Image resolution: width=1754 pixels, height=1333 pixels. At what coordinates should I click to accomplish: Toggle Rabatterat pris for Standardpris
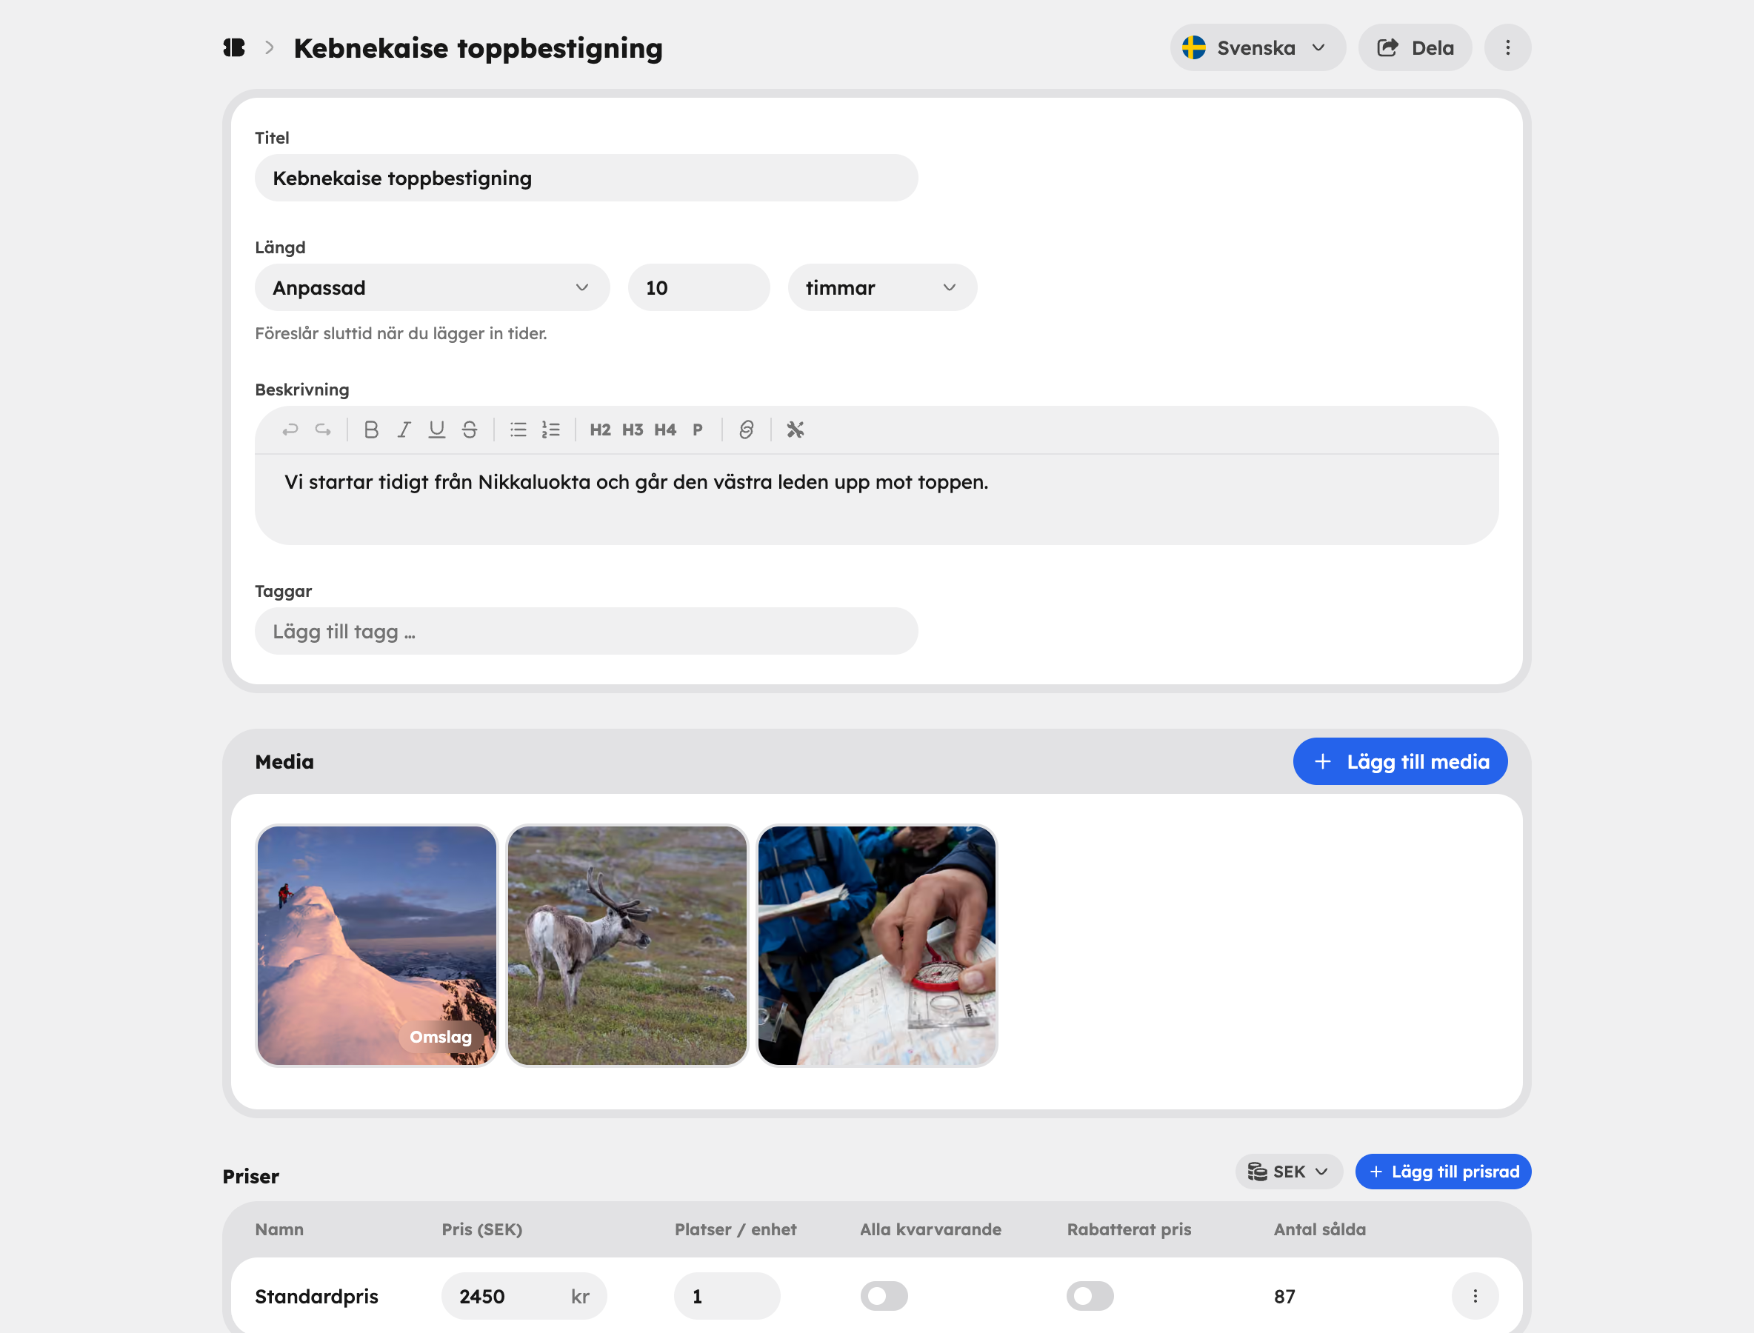(x=1090, y=1296)
